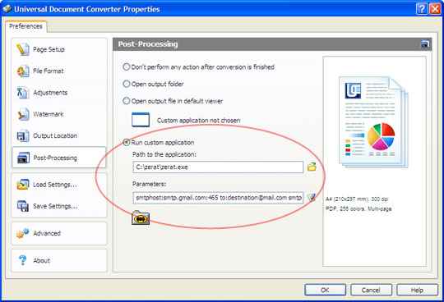Enable Open output file in default viewer
Image resolution: width=444 pixels, height=302 pixels.
click(127, 101)
